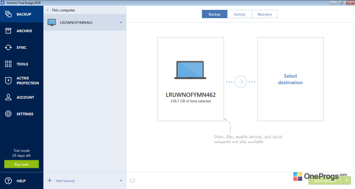Open the Backup section icon

[x=8, y=14]
